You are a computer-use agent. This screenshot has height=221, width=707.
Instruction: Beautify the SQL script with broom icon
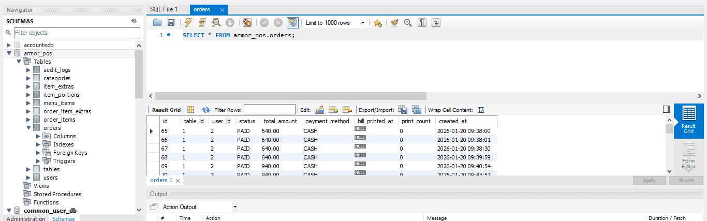pyautogui.click(x=394, y=23)
